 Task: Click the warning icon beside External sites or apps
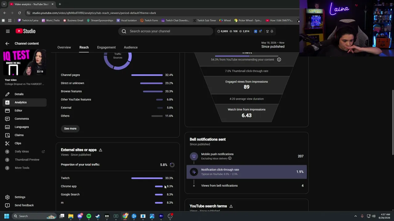(100, 150)
